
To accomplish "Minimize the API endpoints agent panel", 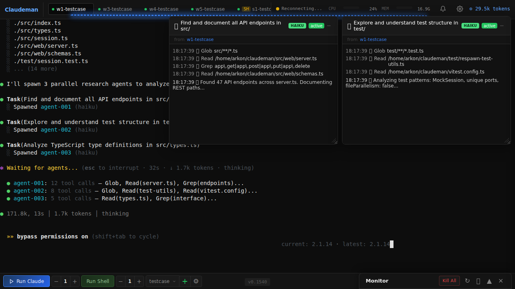I will pyautogui.click(x=329, y=26).
